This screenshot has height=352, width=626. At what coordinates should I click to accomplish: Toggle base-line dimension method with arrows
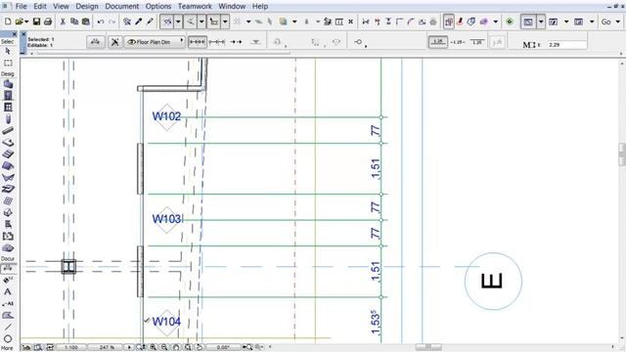click(x=236, y=41)
